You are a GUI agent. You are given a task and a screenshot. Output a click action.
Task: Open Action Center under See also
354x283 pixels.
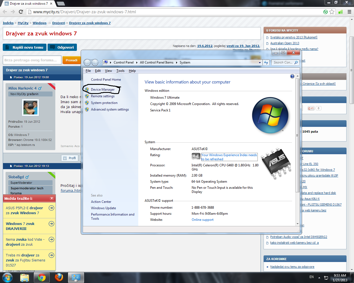point(101,202)
